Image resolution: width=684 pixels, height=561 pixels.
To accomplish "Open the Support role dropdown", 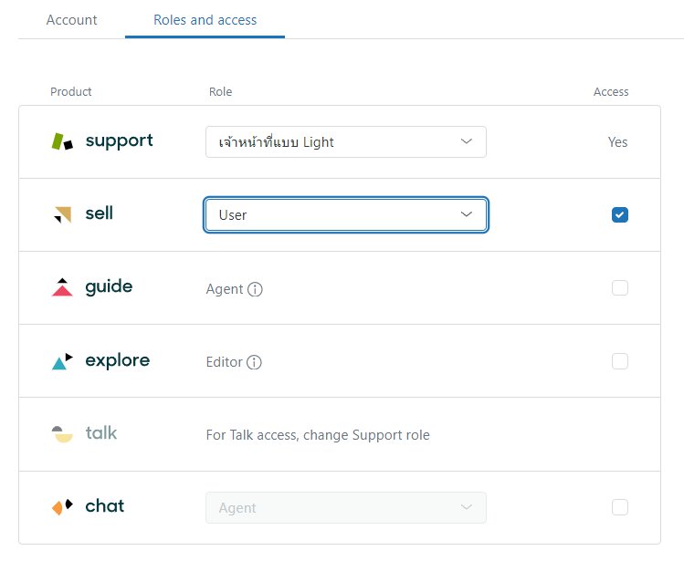I will (346, 141).
